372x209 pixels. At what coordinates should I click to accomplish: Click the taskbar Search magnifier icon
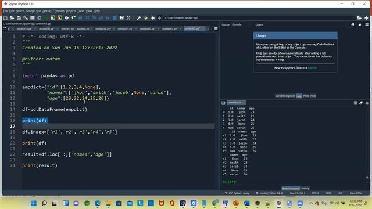44,203
